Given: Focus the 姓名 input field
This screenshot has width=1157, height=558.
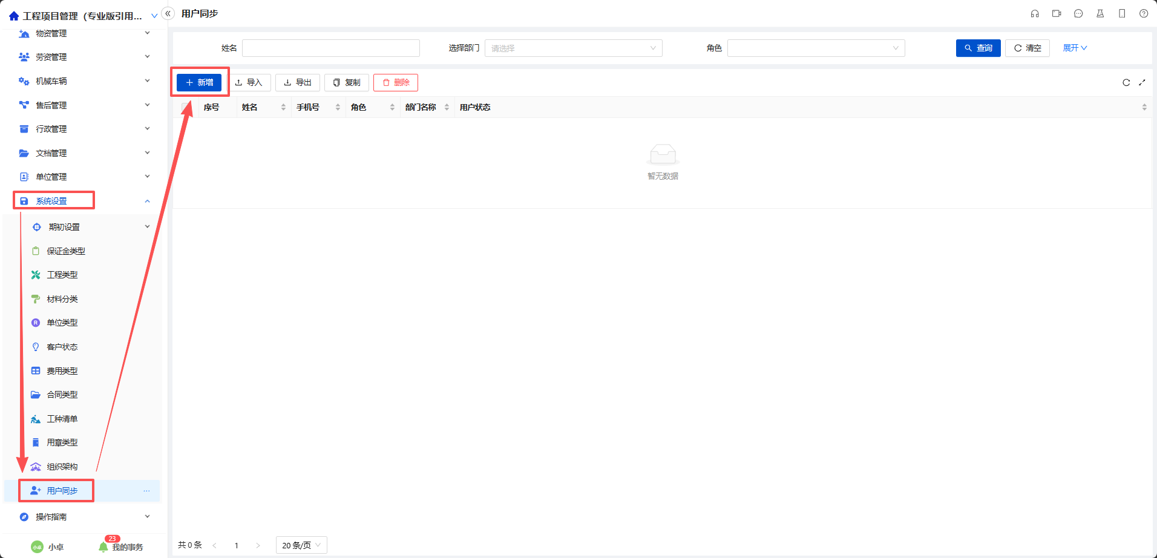Looking at the screenshot, I should click(331, 48).
